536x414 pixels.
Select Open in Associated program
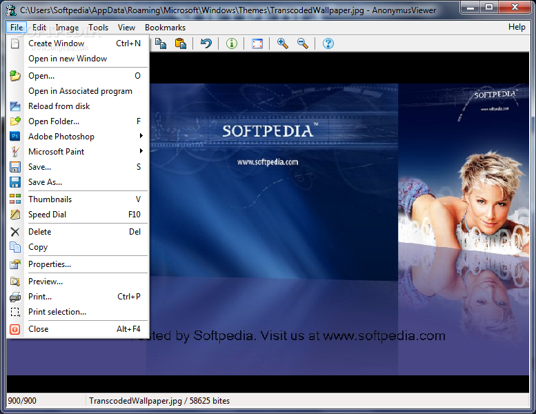78,91
